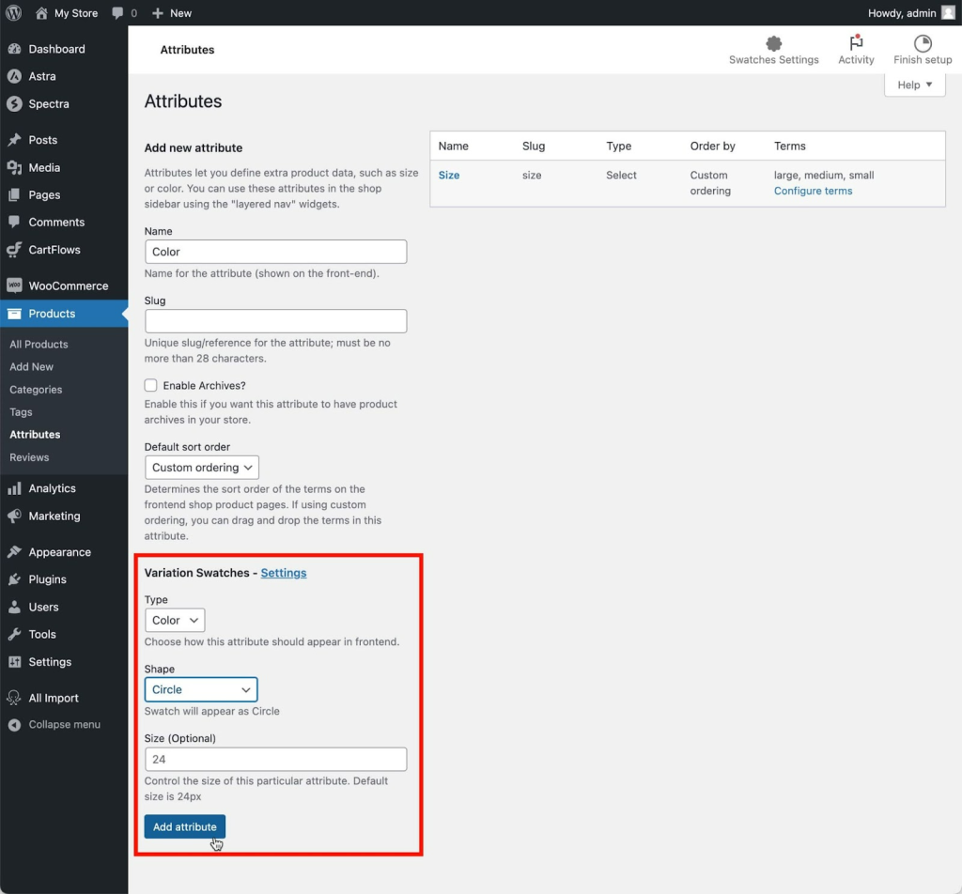This screenshot has height=894, width=962.
Task: Click the CartFlows sidebar icon
Action: (14, 250)
